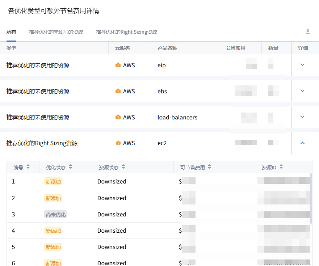319x266 pixels.
Task: Sort by 资源ID column sort icon
Action: tap(281, 167)
